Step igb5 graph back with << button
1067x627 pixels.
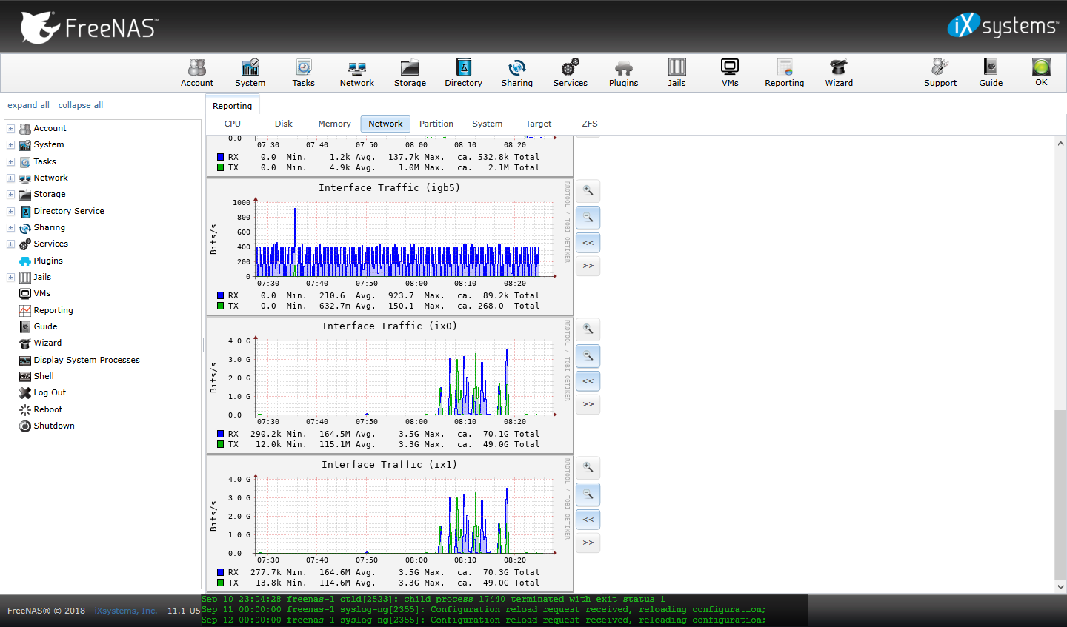coord(588,243)
